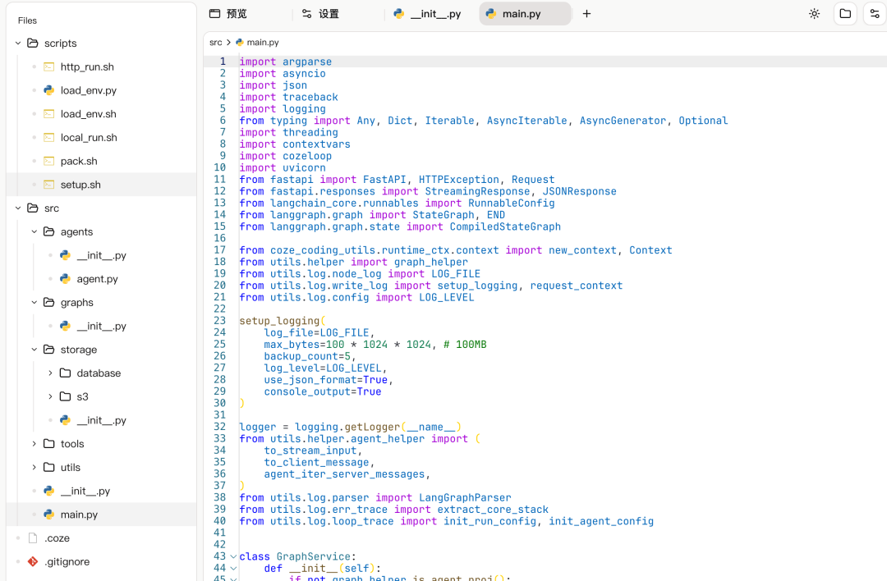Click the Python icon next to load_env.py
The width and height of the screenshot is (887, 581).
49,90
